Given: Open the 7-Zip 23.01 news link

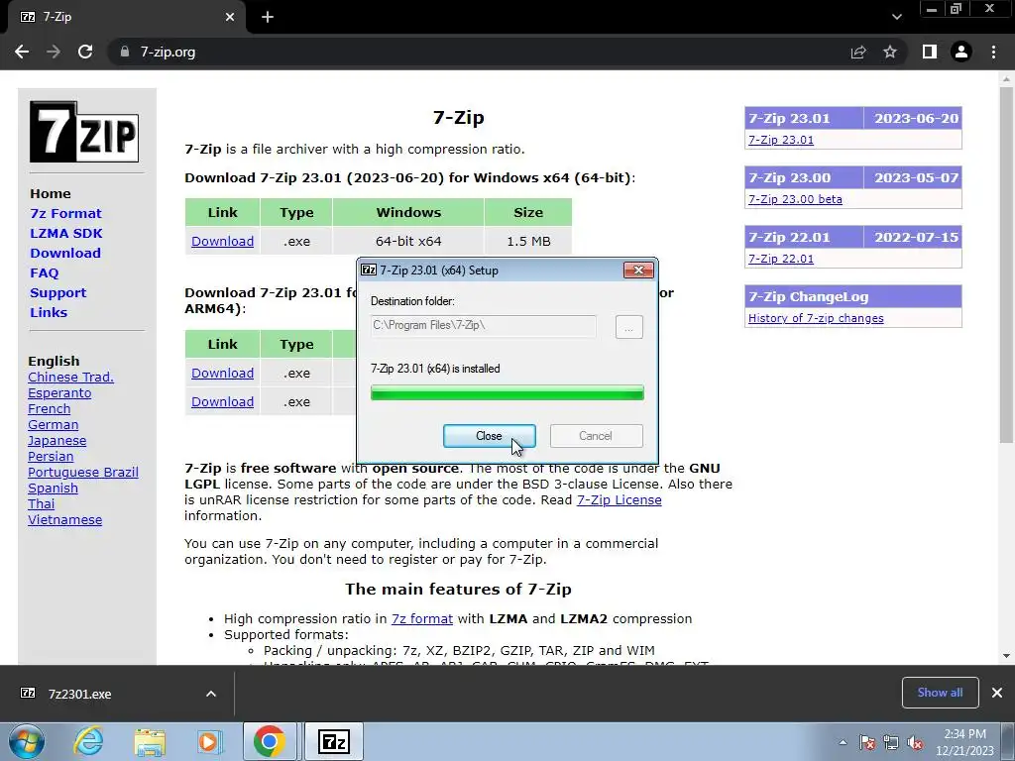Looking at the screenshot, I should click(781, 140).
